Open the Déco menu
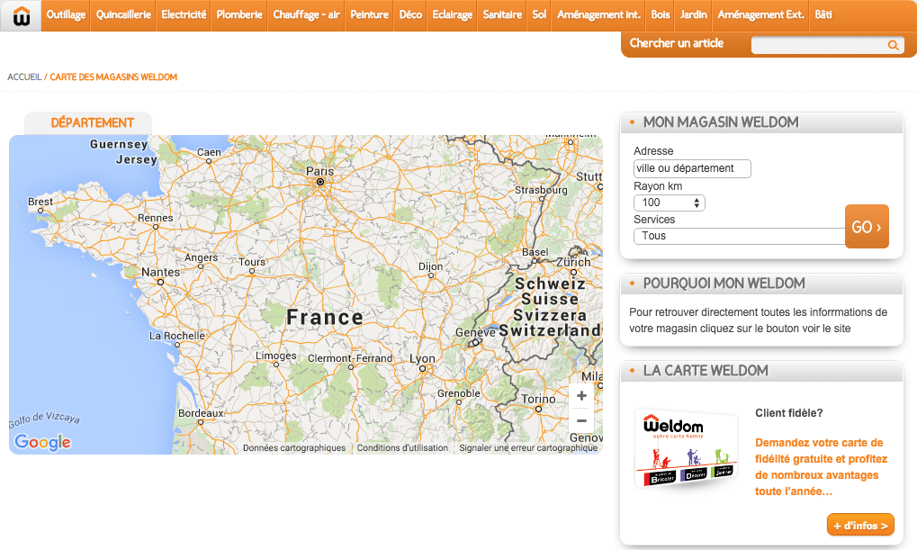 point(410,14)
